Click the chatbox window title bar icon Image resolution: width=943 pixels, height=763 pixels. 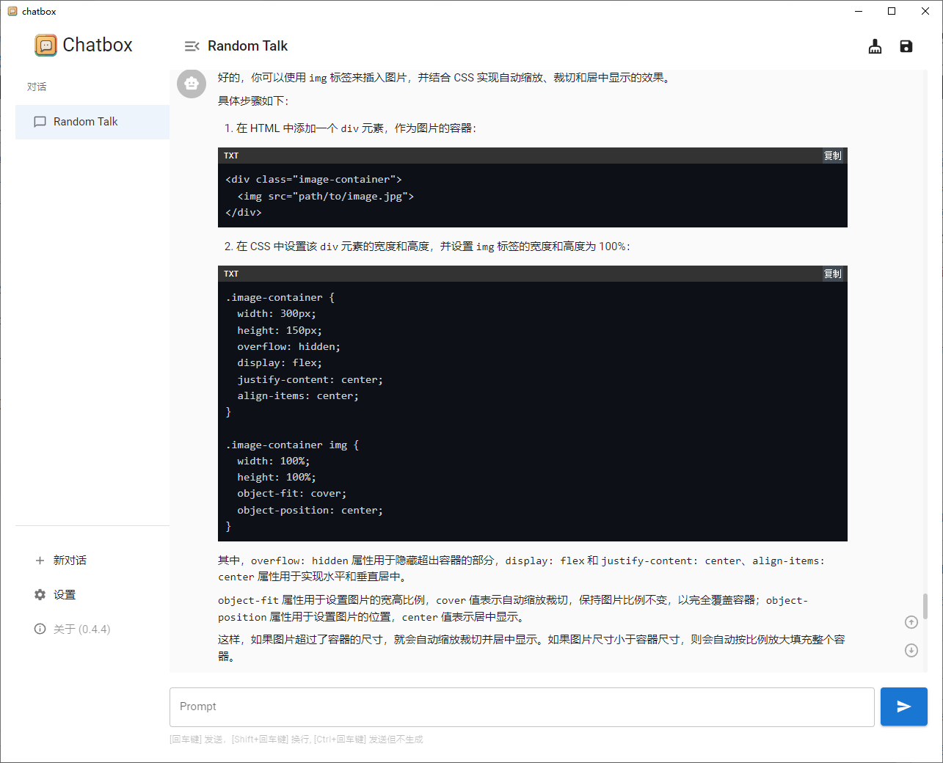(12, 11)
